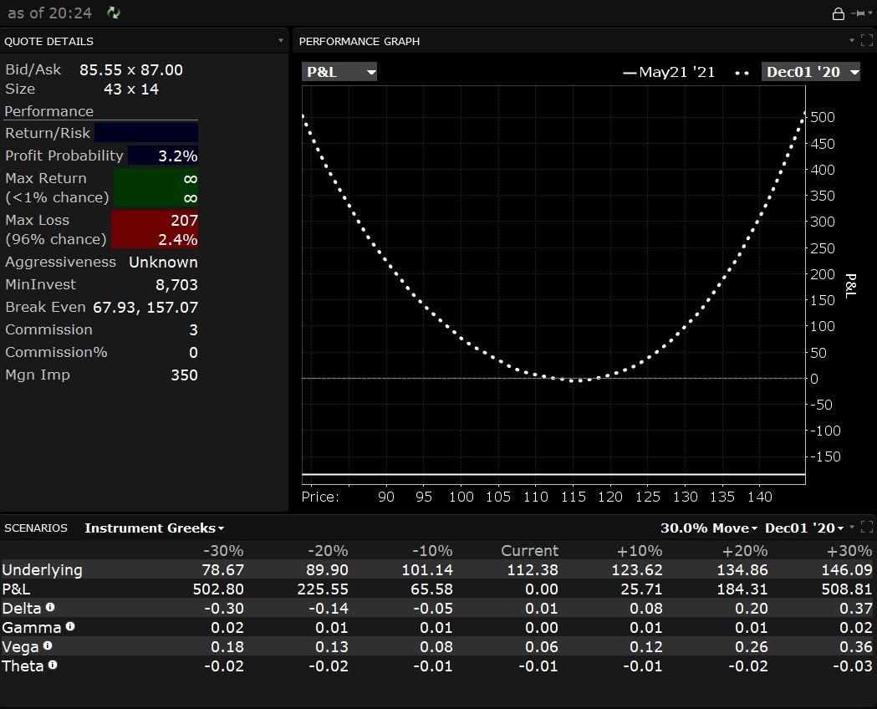Image resolution: width=877 pixels, height=709 pixels.
Task: Click the pin icon at top right
Action: pos(859,13)
